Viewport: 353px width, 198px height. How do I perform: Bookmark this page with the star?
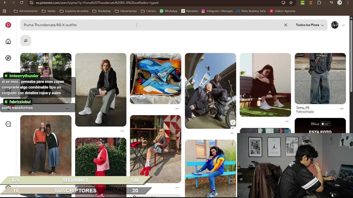point(291,3)
